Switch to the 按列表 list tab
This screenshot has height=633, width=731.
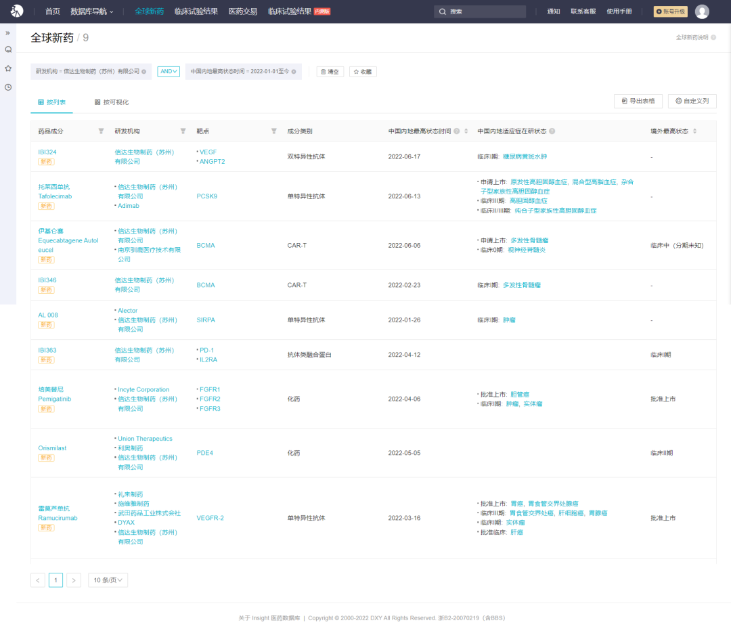tap(51, 102)
